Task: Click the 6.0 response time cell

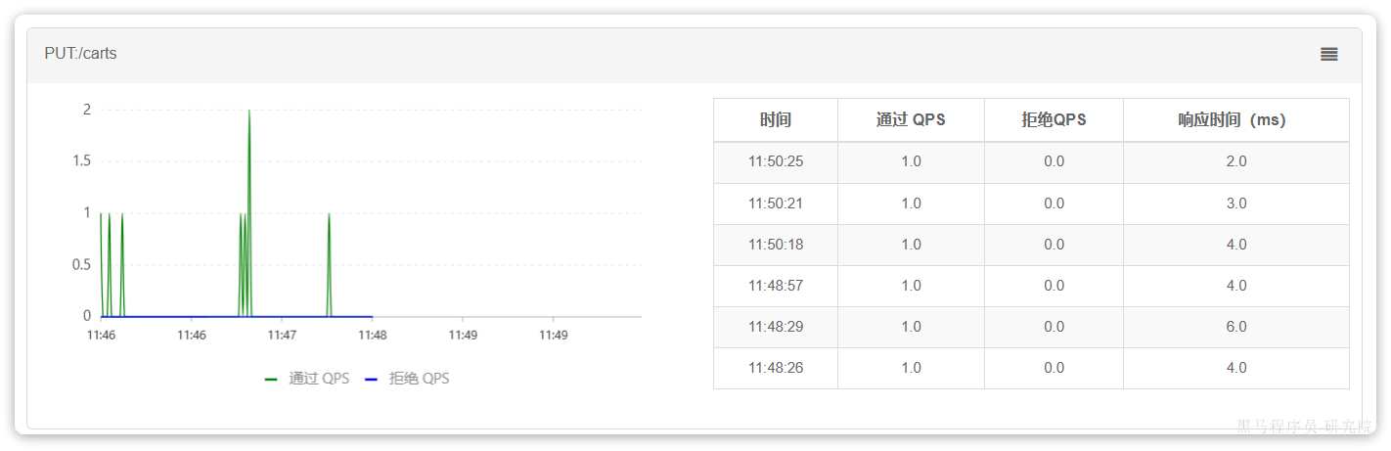Action: 1235,327
